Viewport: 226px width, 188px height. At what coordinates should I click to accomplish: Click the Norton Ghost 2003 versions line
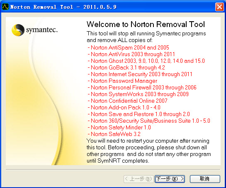click(146, 61)
